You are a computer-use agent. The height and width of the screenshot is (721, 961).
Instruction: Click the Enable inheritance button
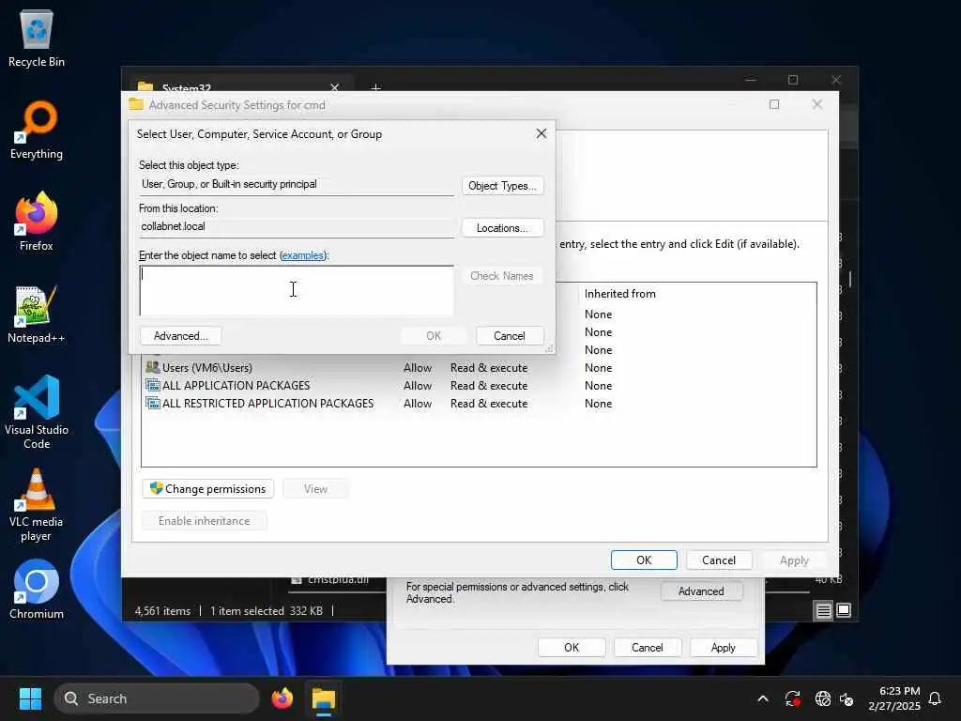tap(204, 520)
